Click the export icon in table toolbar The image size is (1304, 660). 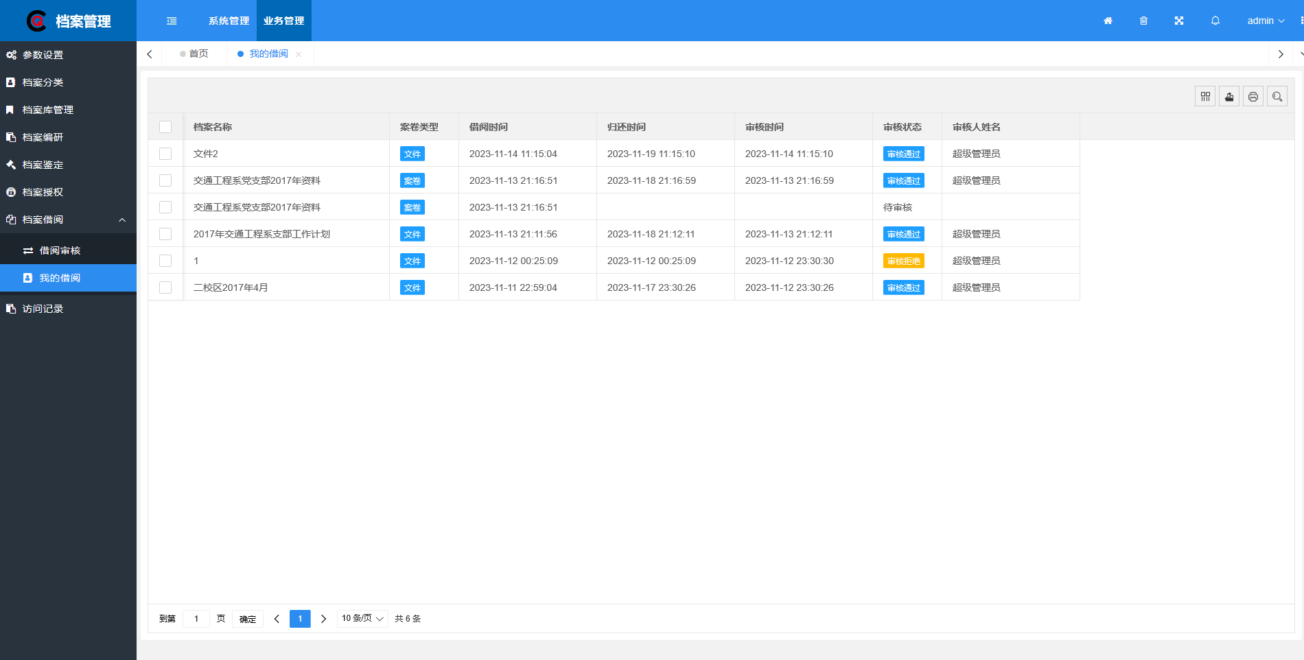[x=1229, y=97]
